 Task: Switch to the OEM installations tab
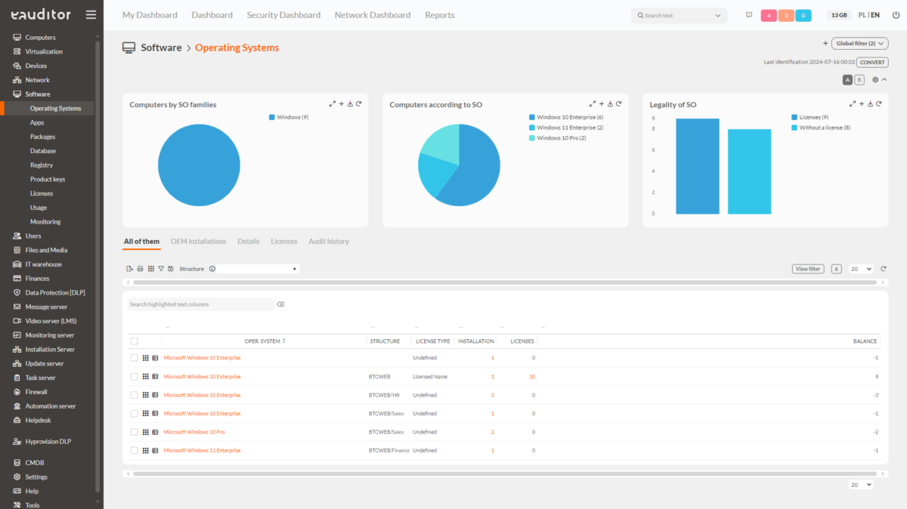coord(198,241)
